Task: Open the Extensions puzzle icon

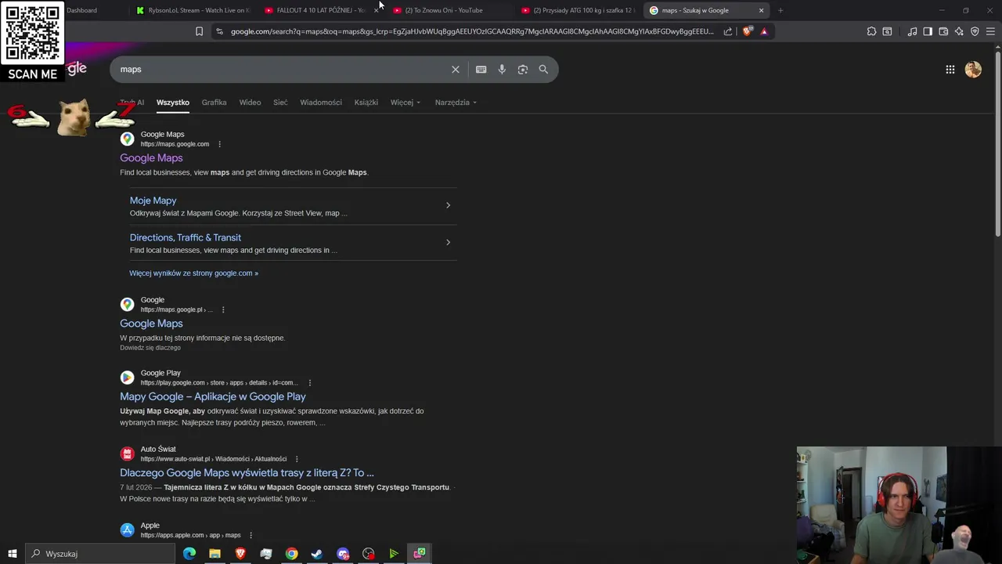Action: pos(871,31)
